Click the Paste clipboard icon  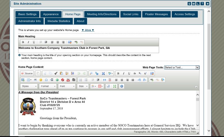click(x=61, y=73)
